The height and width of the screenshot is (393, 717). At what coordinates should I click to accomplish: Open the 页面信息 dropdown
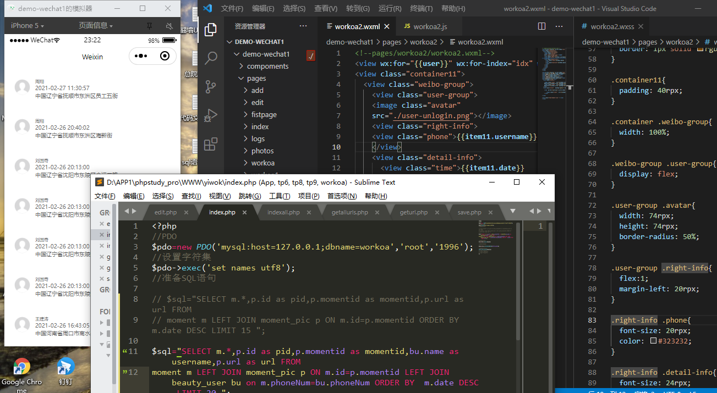pyautogui.click(x=95, y=26)
